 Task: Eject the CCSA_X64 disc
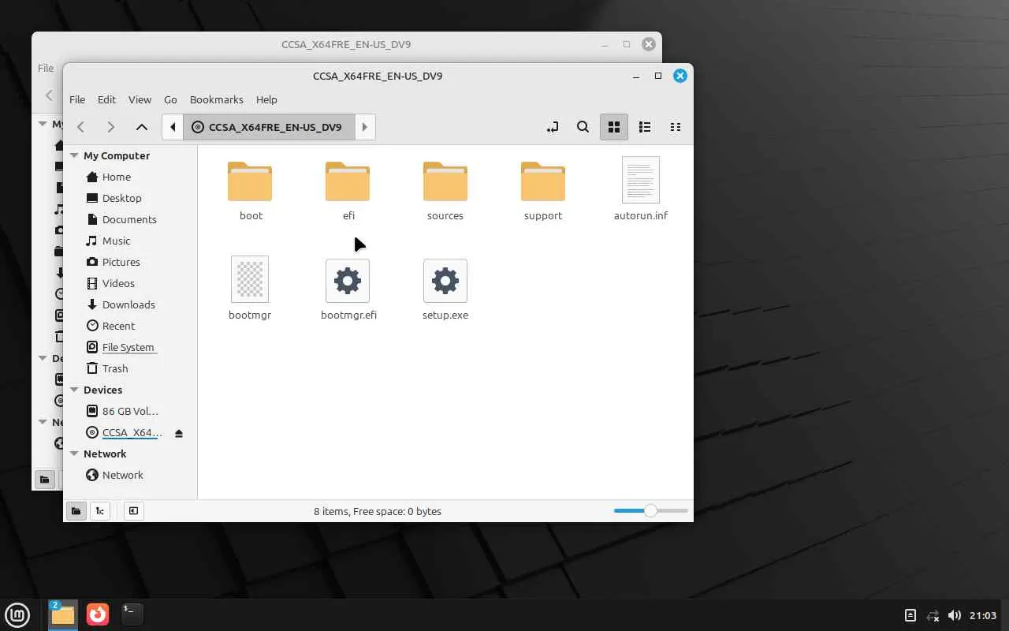(x=179, y=433)
